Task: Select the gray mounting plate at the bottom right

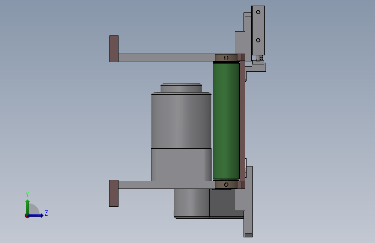Action: coord(249,201)
